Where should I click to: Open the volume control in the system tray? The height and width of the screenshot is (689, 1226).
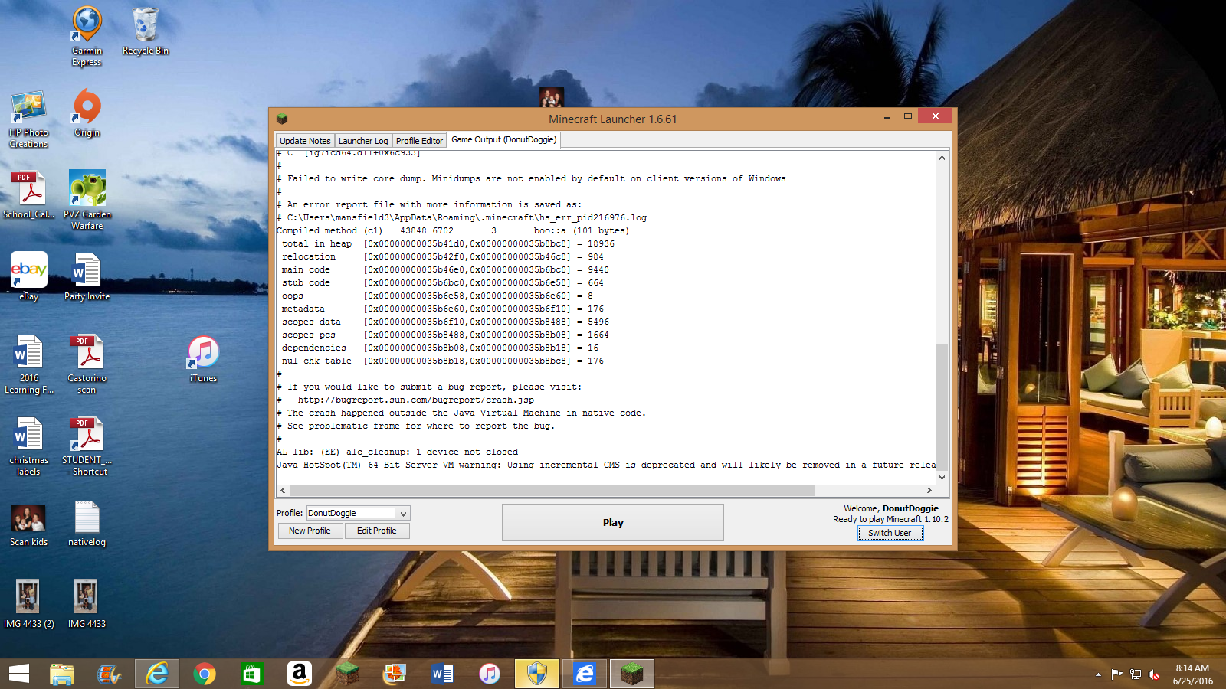pyautogui.click(x=1154, y=674)
